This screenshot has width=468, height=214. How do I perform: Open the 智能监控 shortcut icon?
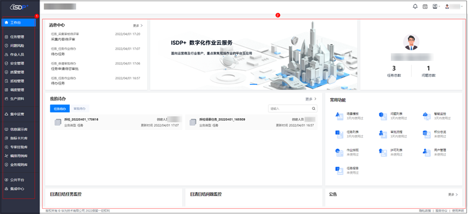(427, 116)
